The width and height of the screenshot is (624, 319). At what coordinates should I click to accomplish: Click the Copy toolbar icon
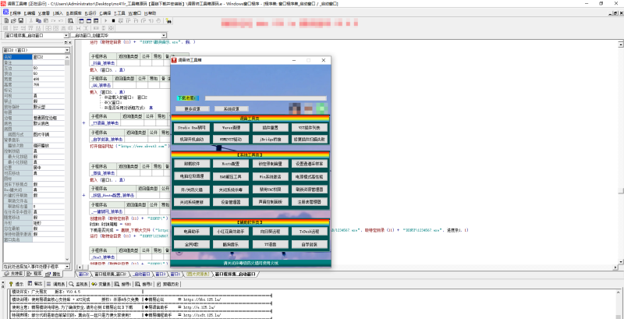coord(38,20)
